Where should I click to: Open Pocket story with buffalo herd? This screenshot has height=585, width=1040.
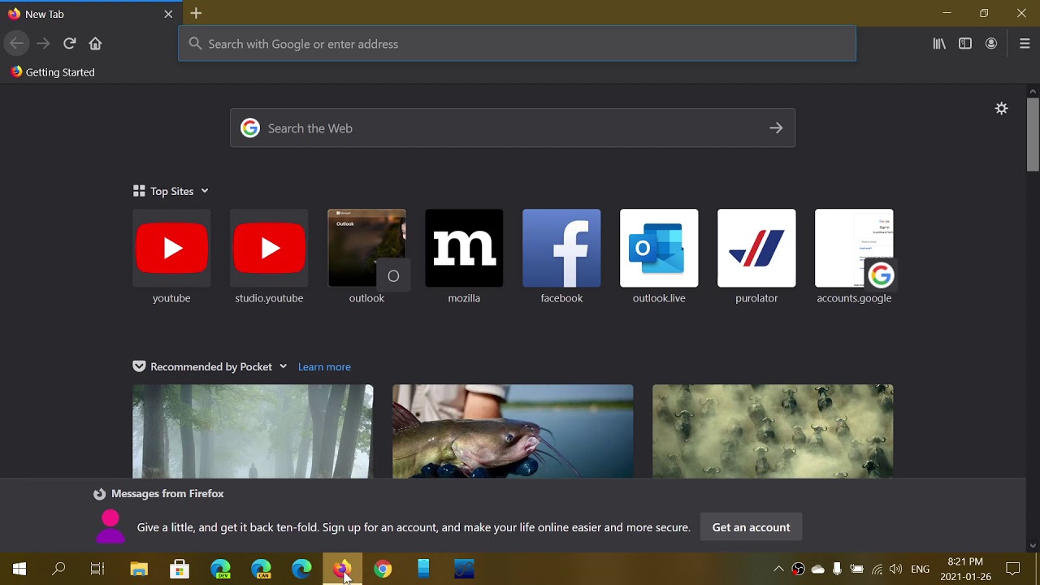tap(773, 431)
